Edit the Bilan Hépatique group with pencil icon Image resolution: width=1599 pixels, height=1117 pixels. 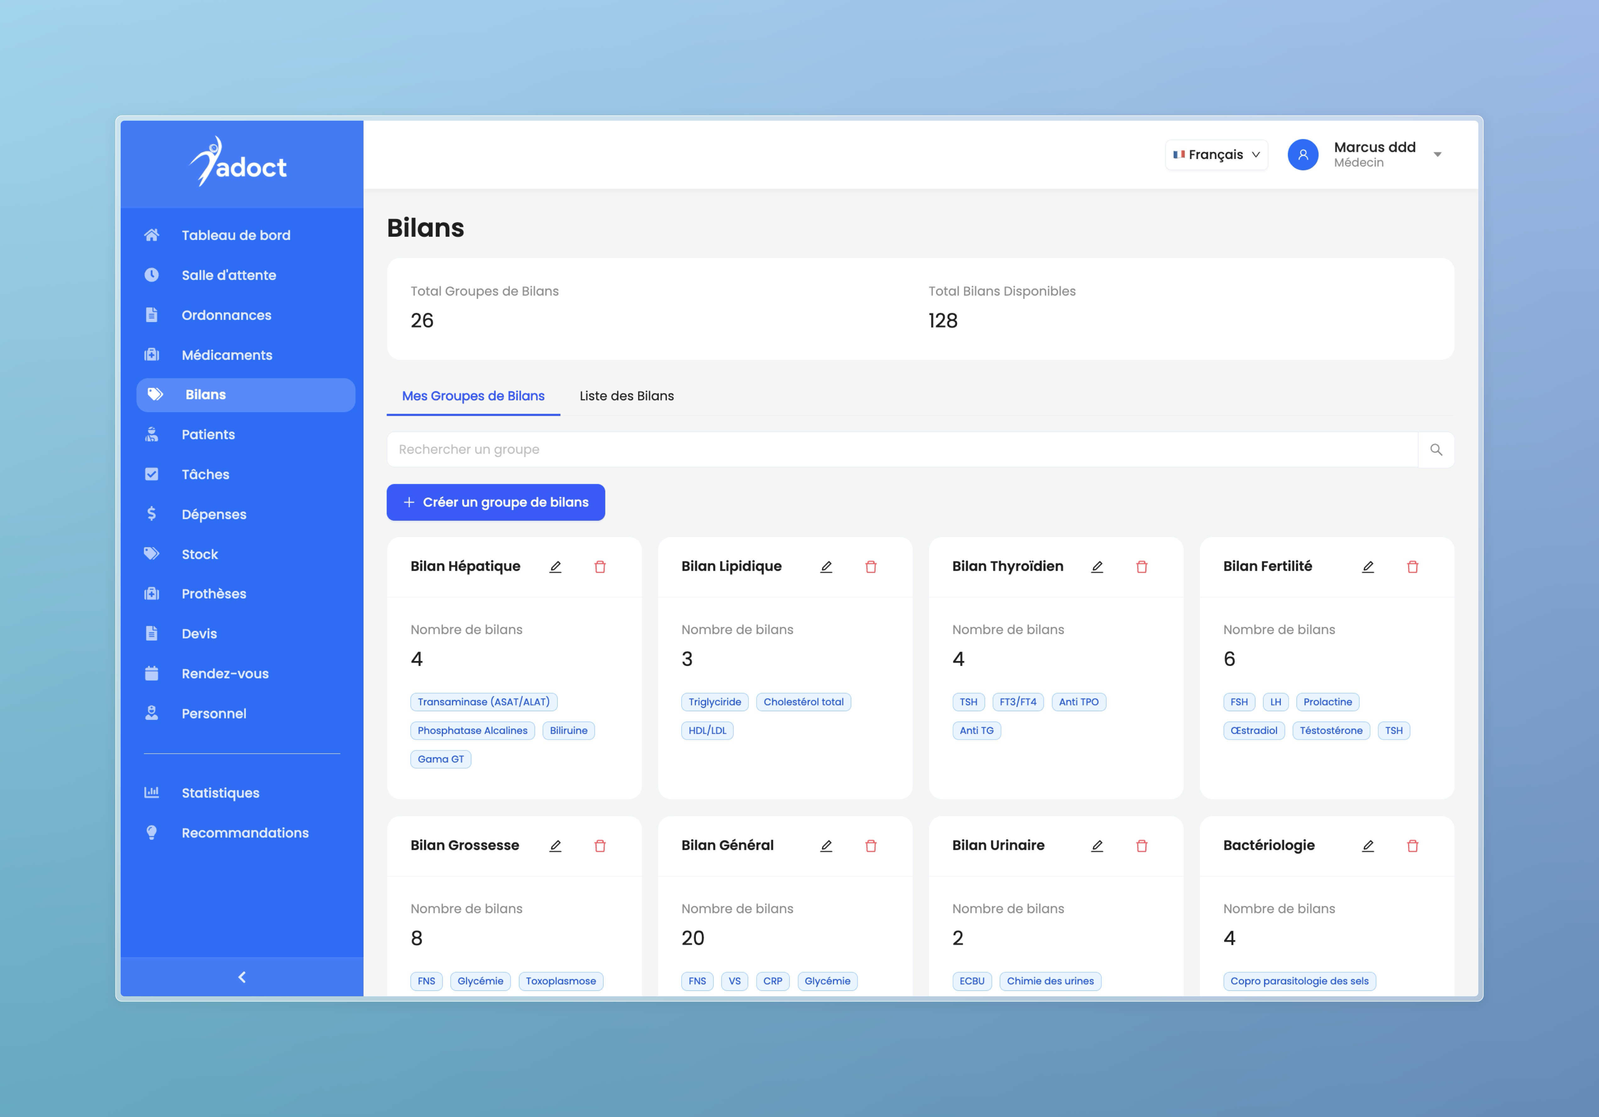point(555,567)
